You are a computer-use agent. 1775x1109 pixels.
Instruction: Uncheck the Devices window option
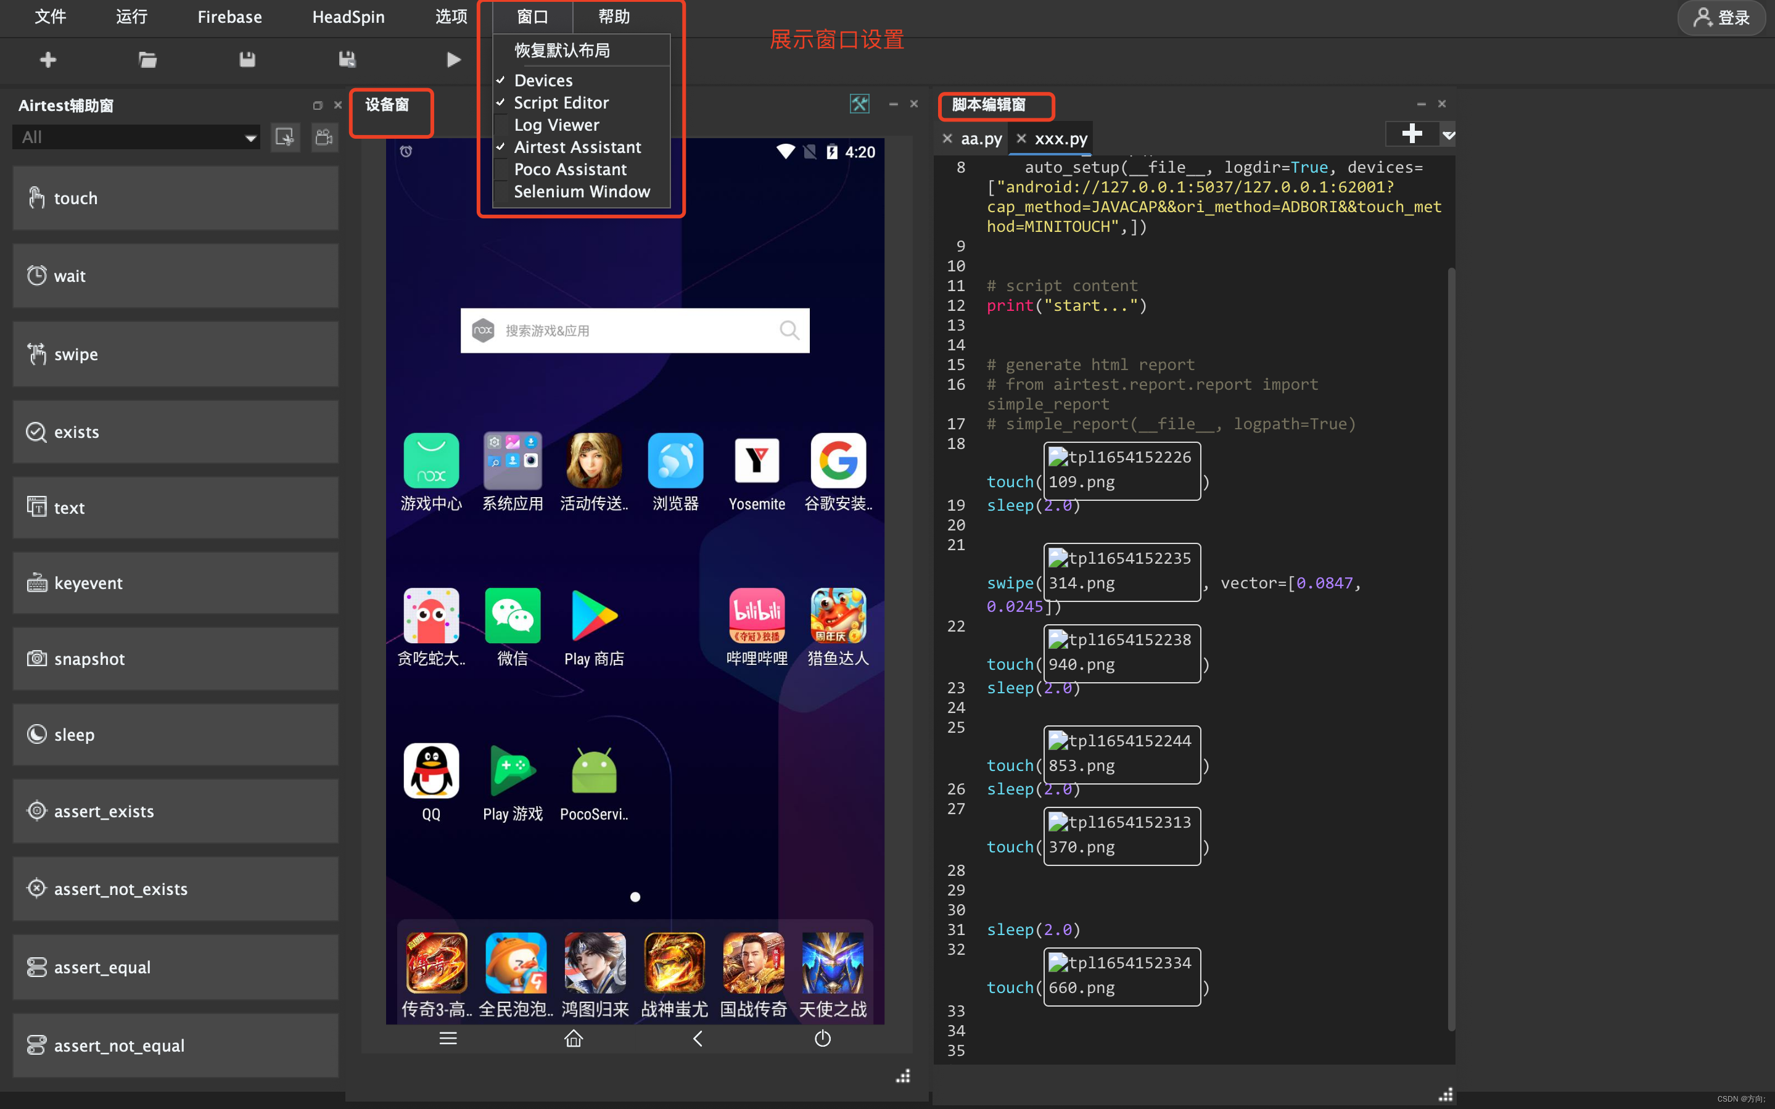(543, 80)
